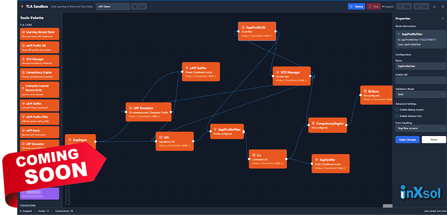Click 'Stopped' status beside Stop button
This screenshot has width=447, height=215.
pyautogui.click(x=388, y=6)
